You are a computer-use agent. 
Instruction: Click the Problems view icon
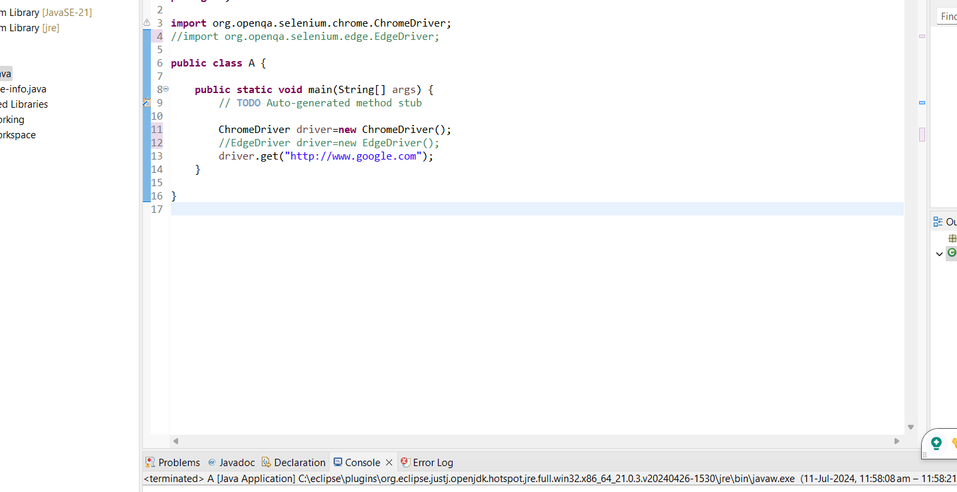point(150,462)
